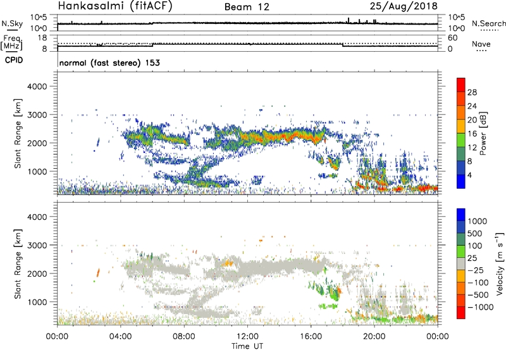The width and height of the screenshot is (506, 350).
Task: Click the '16:00' time axis tick label
Action: pyautogui.click(x=311, y=337)
